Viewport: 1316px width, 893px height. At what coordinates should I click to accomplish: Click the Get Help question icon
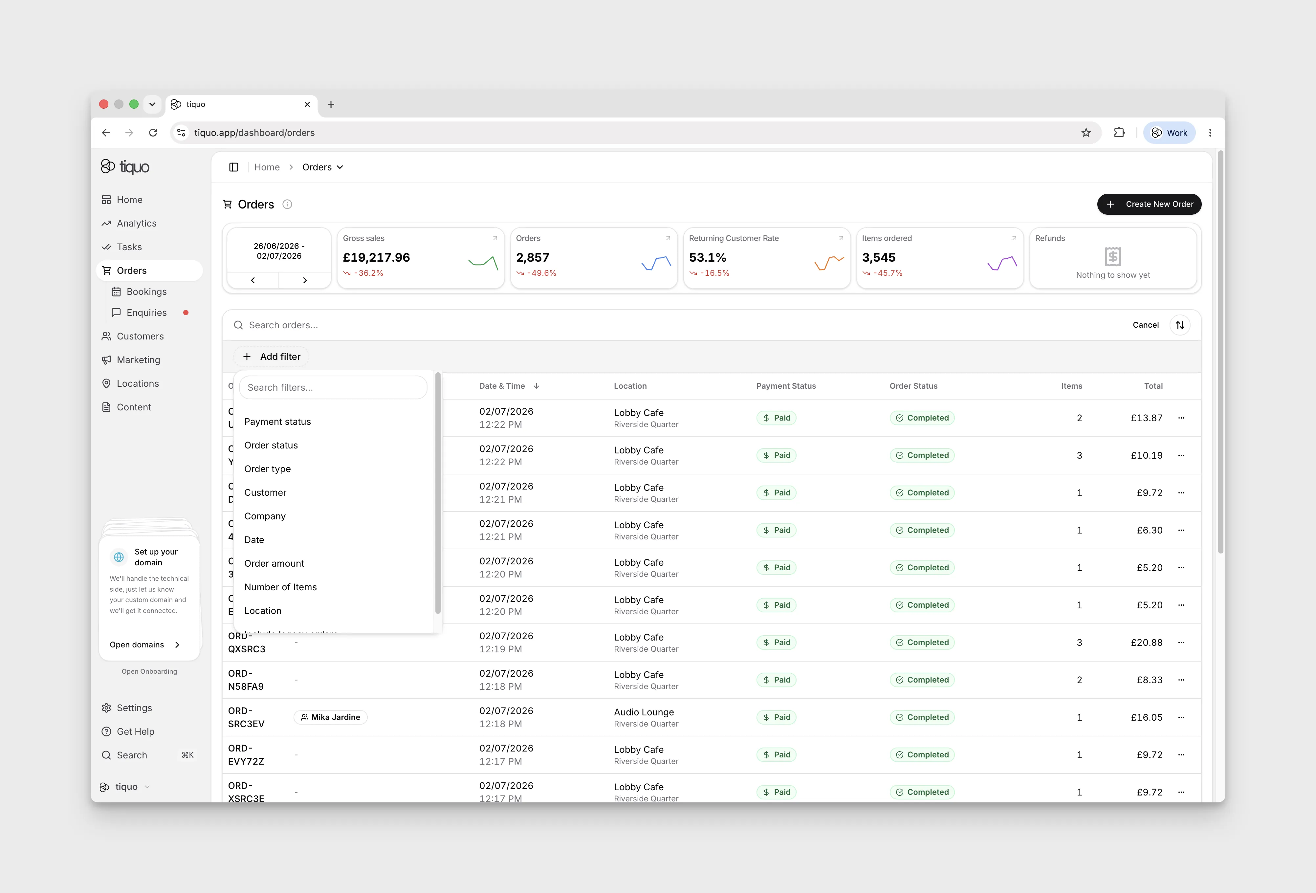pos(106,731)
